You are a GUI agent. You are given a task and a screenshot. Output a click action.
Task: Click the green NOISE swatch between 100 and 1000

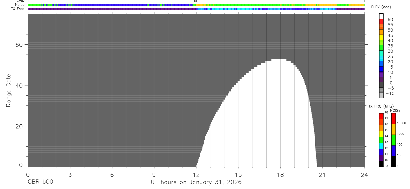[x=394, y=140]
